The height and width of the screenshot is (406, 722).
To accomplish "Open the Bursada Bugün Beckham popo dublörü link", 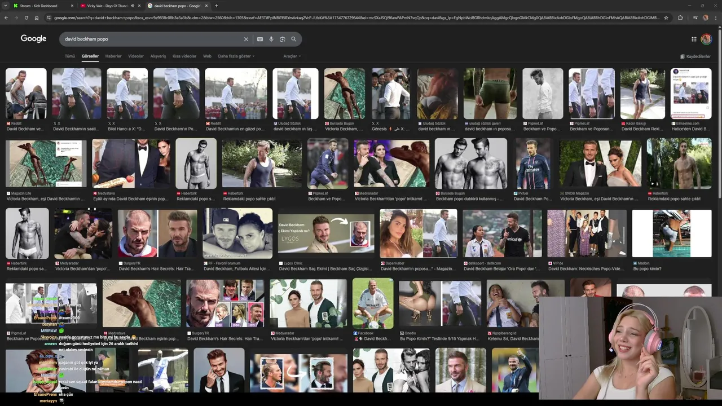I will pyautogui.click(x=470, y=198).
